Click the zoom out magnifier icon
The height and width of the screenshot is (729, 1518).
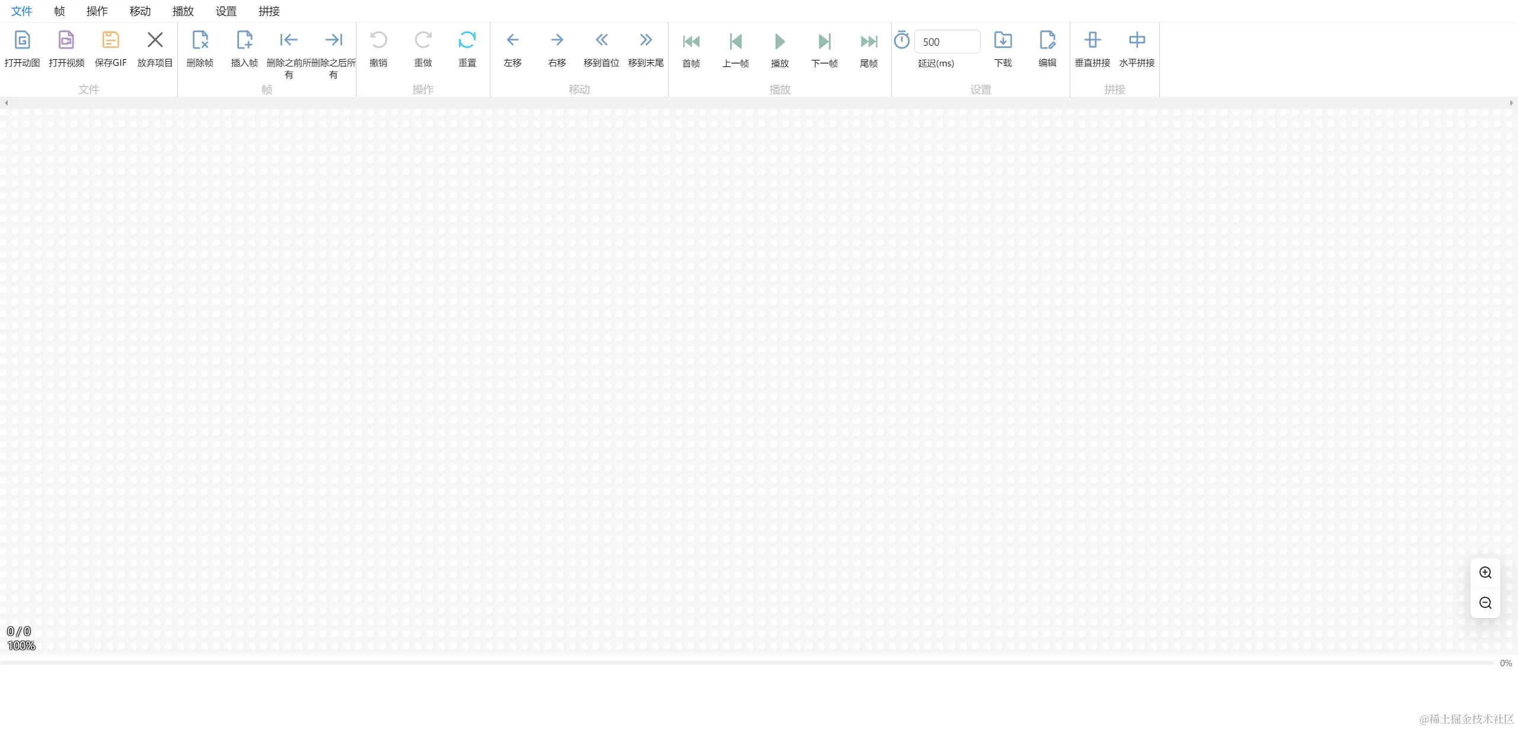tap(1485, 603)
